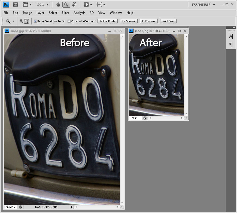Open ESSENTIALS workspace switcher dropdown
Screen dimensions: 237x213
203,5
